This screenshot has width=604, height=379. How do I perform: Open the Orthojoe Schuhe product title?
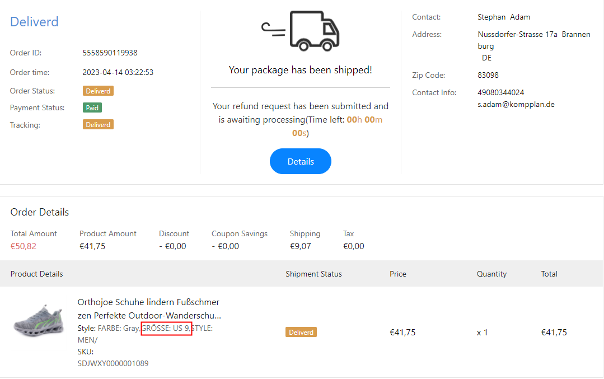tap(149, 308)
